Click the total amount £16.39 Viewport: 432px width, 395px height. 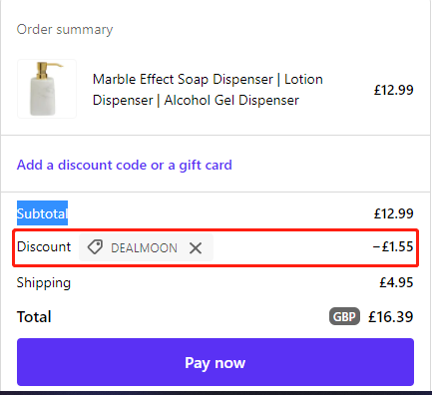[390, 316]
